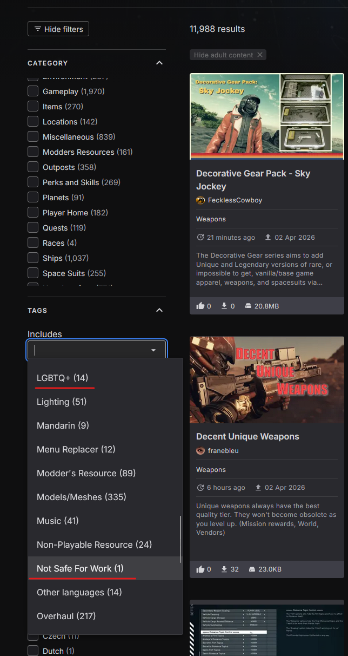348x656 pixels.
Task: Click the 11,988 results text
Action: [x=217, y=29]
